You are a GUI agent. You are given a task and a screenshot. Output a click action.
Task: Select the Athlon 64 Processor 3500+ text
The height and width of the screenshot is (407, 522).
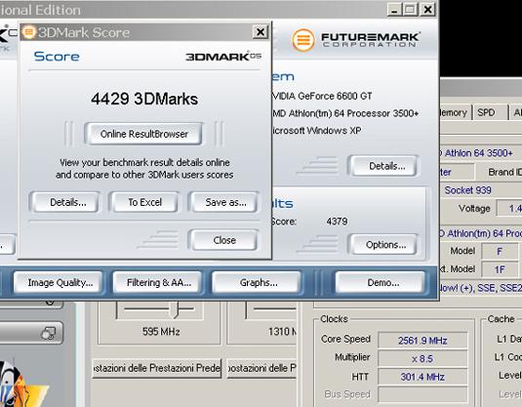(345, 113)
